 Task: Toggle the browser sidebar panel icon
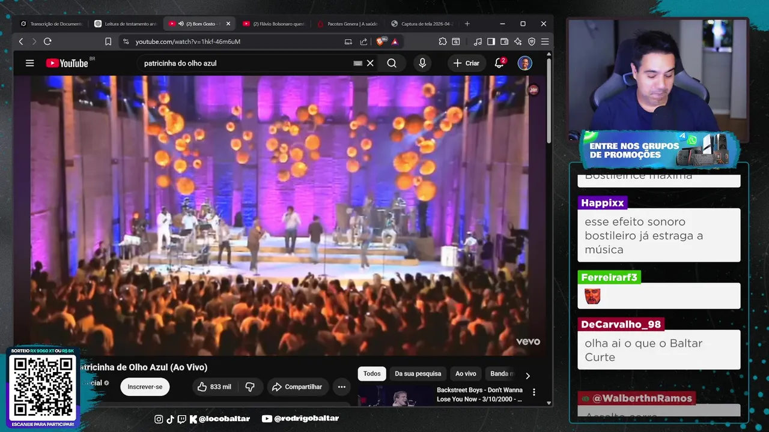pos(491,41)
